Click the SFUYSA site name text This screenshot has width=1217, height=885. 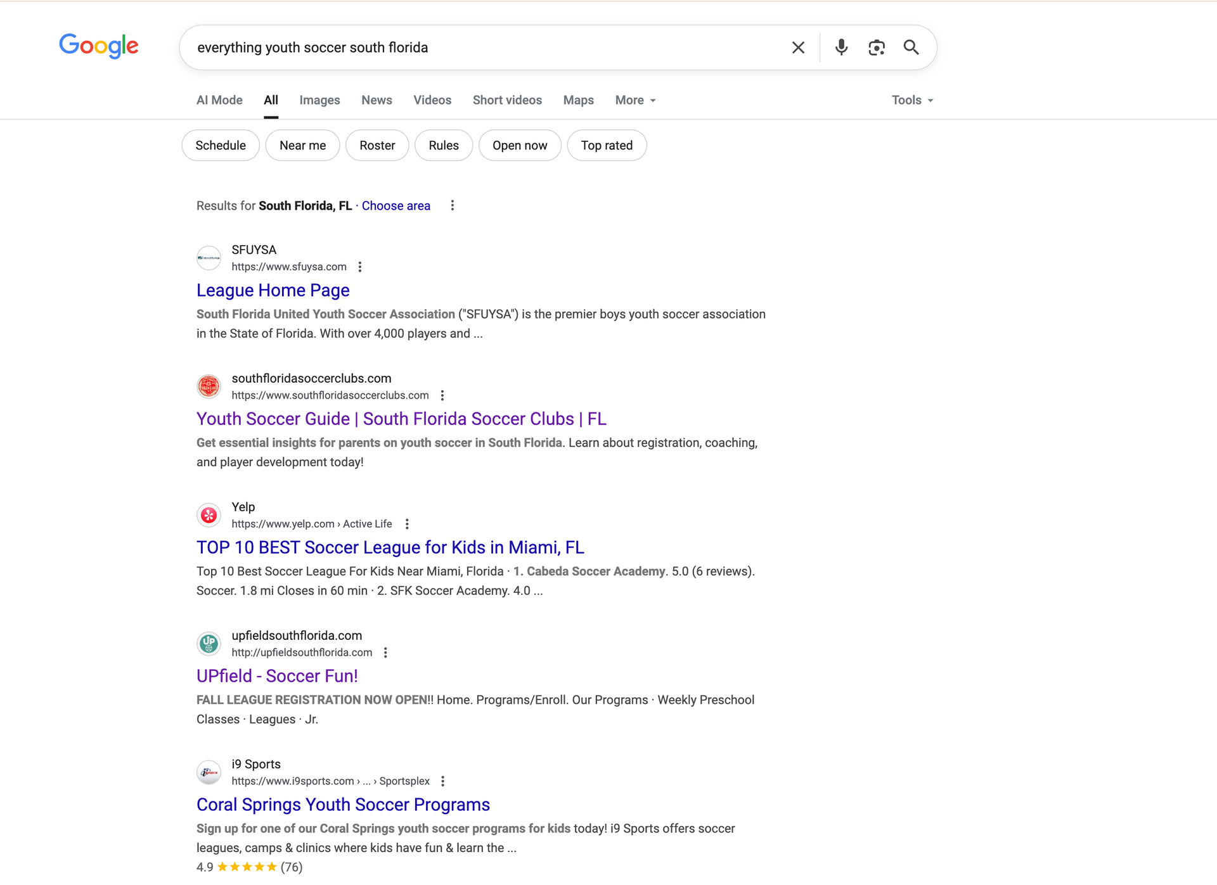click(x=254, y=250)
